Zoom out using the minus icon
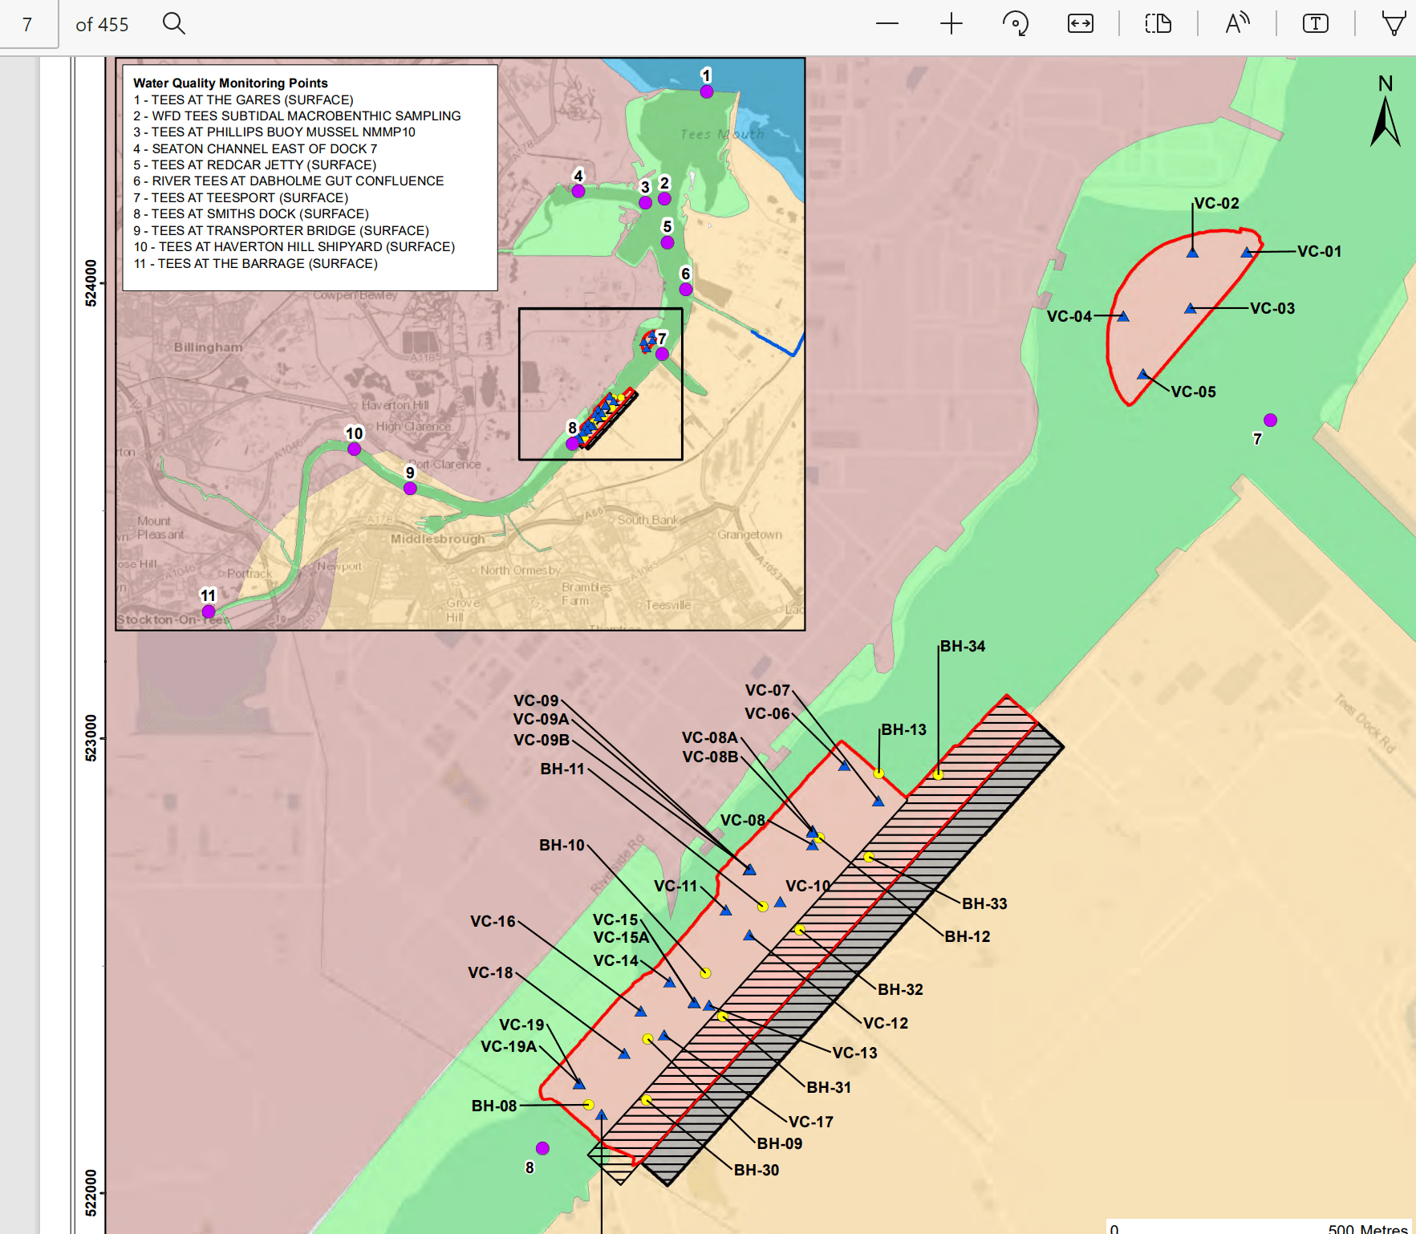1416x1234 pixels. click(887, 24)
